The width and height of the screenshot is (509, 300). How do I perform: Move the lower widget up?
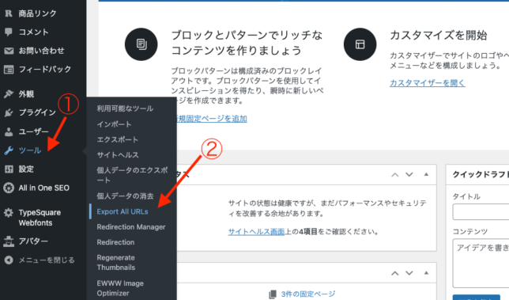pos(394,273)
